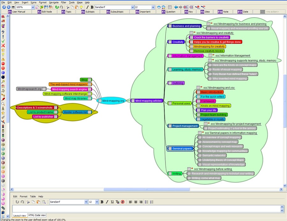Open the note editor font size dropdown
This screenshot has height=221, width=287.
pos(97,202)
